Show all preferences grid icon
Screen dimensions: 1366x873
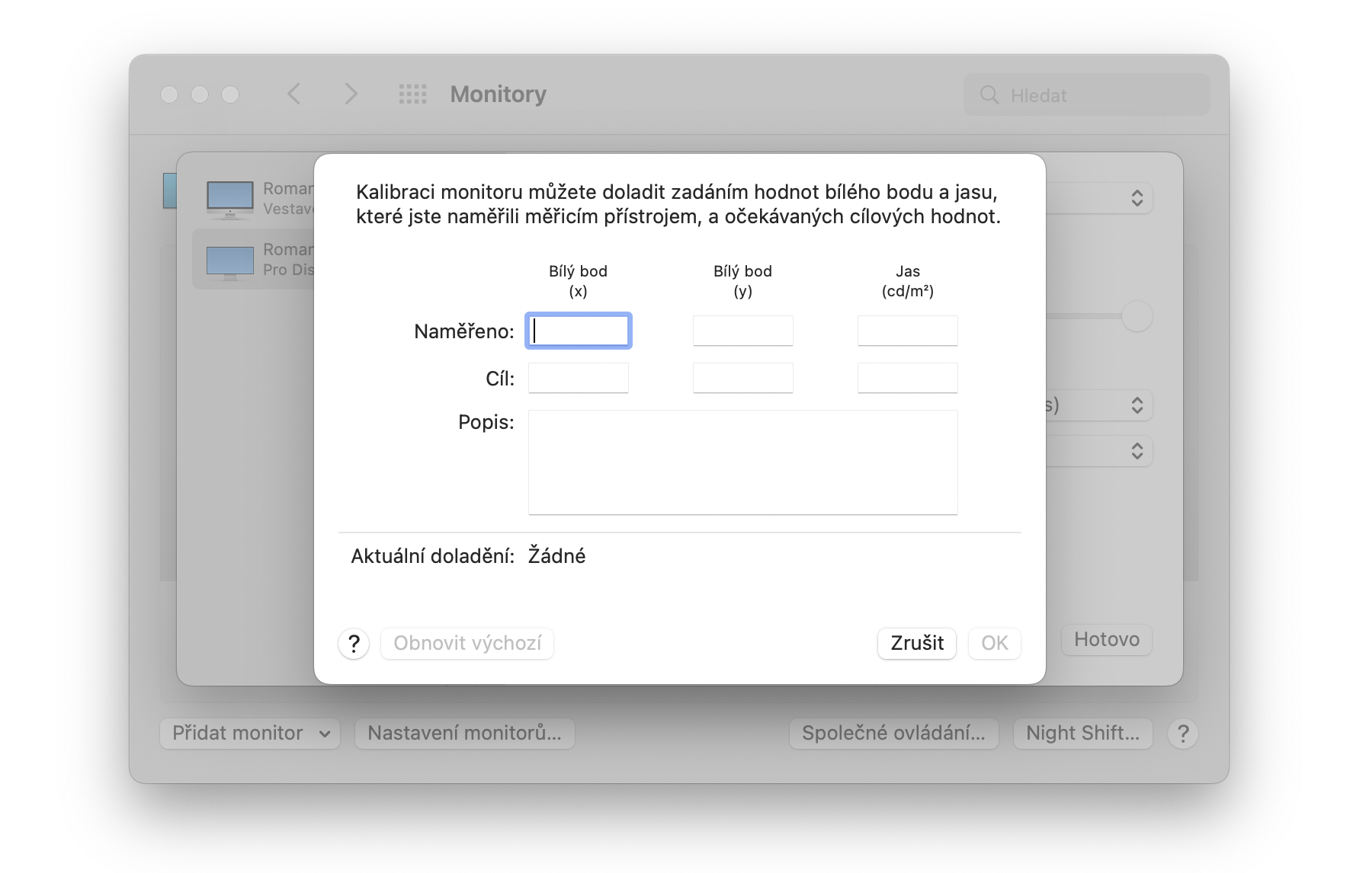point(412,94)
